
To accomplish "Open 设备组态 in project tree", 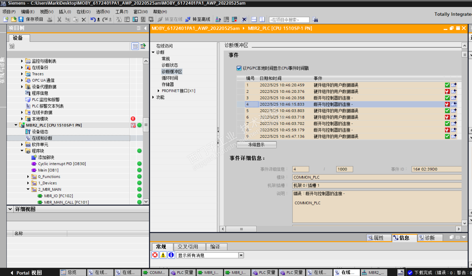I will pos(40,132).
